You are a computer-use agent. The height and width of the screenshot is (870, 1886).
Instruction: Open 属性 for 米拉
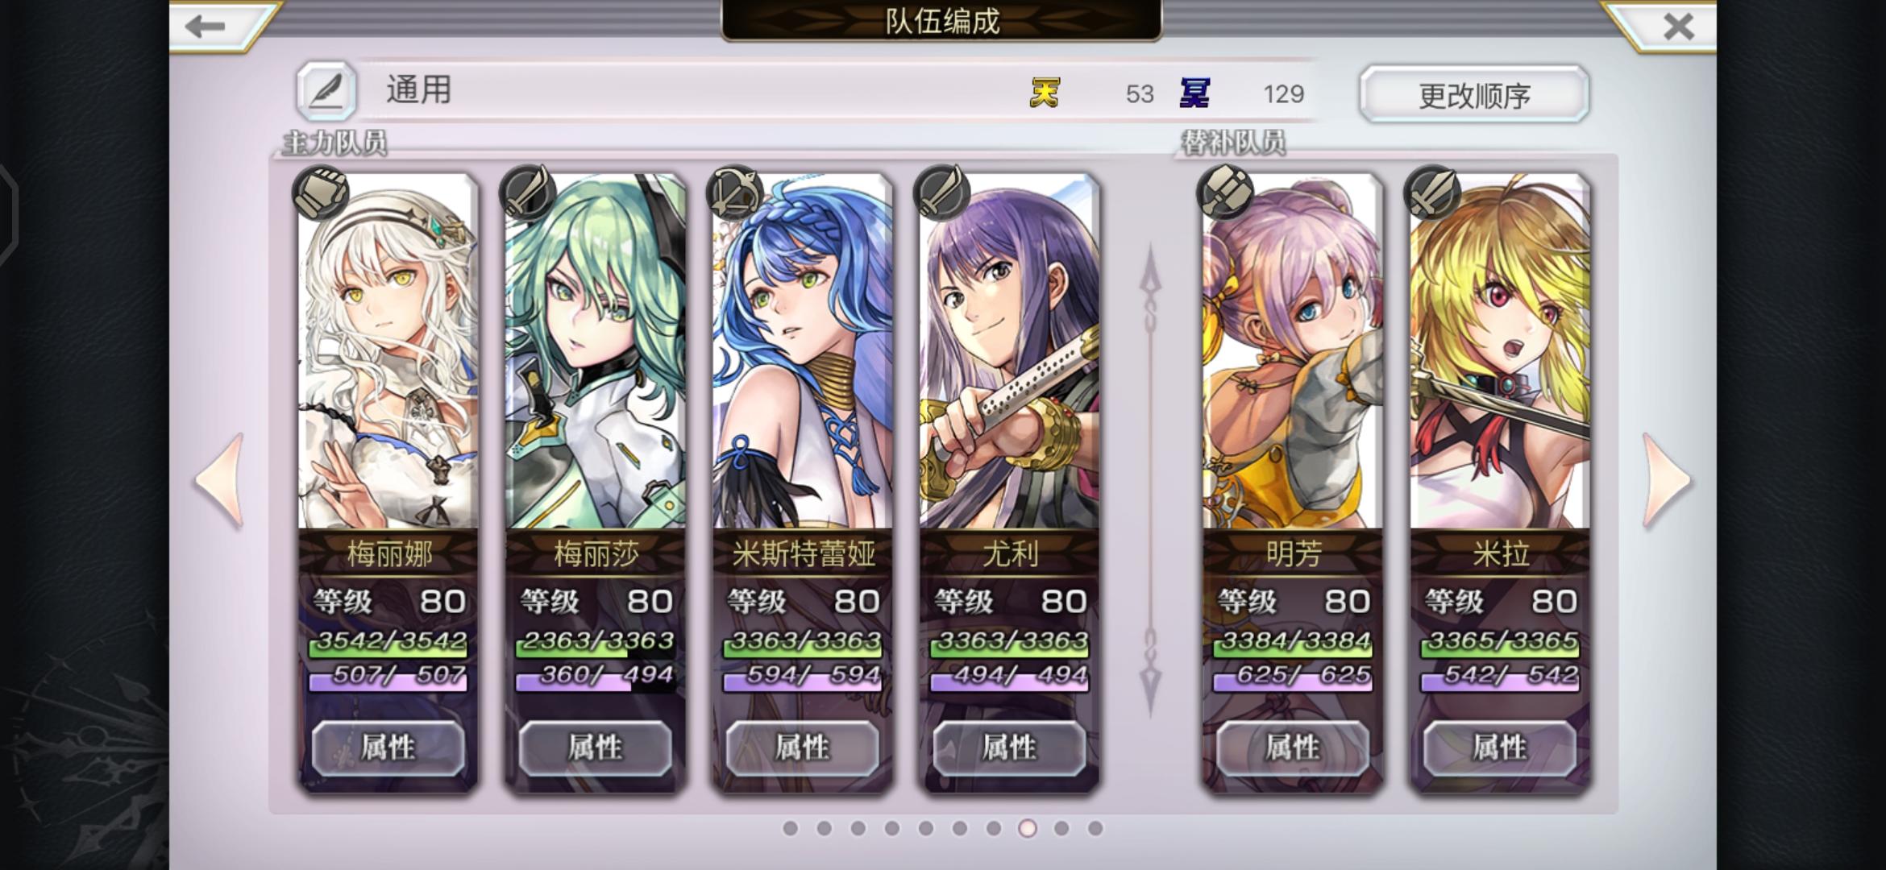point(1500,748)
